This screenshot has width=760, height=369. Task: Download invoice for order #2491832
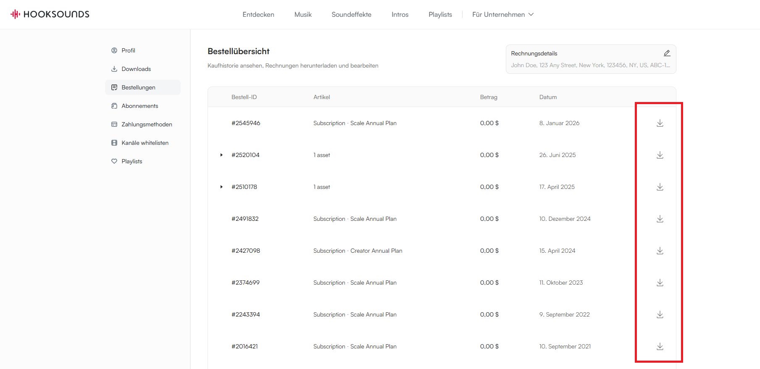pos(660,219)
